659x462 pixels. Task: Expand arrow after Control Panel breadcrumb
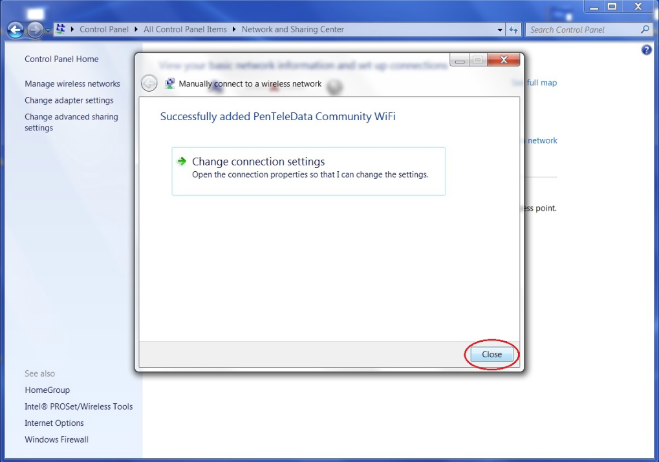pos(136,30)
